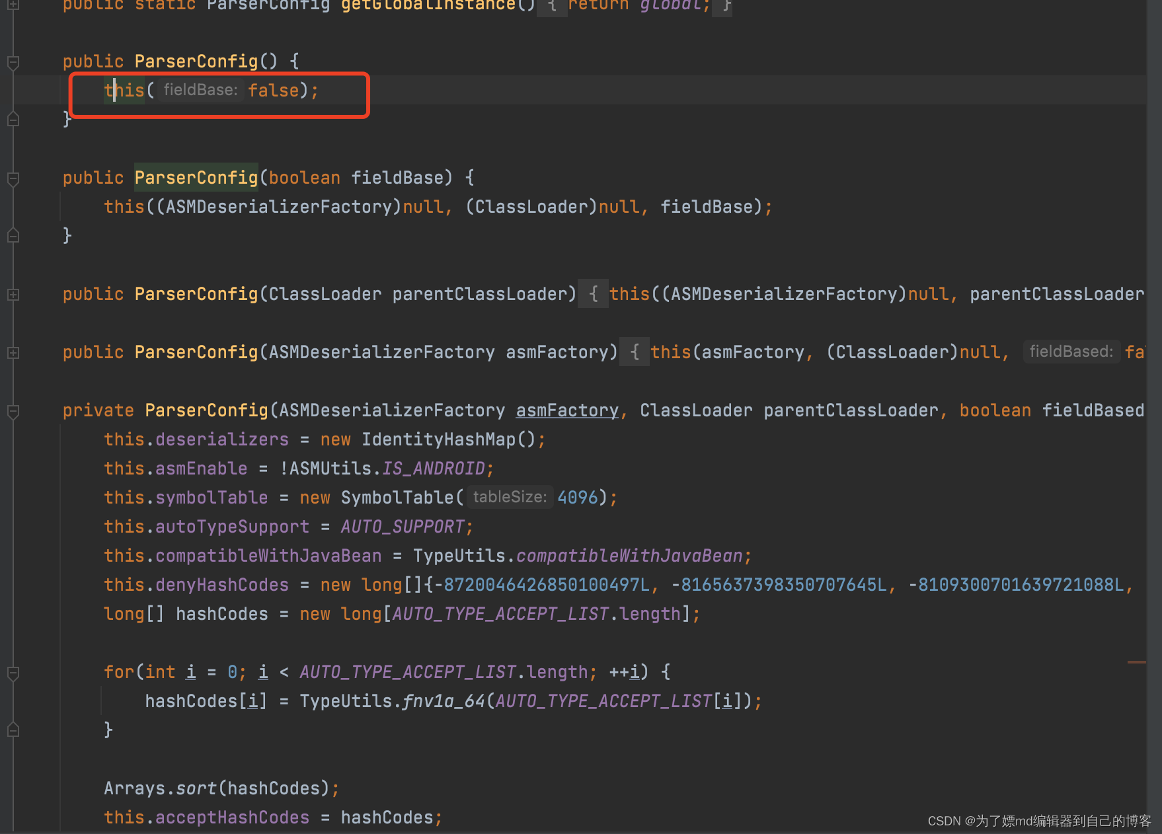Screen dimensions: 1162x834
Task: Click AUTO_TYPE_ACCEPT_LIST in the for condition
Action: click(x=408, y=672)
